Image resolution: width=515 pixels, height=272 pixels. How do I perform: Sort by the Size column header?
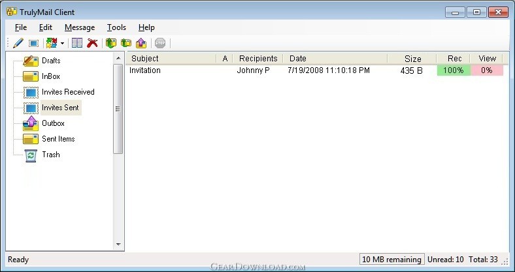[412, 59]
